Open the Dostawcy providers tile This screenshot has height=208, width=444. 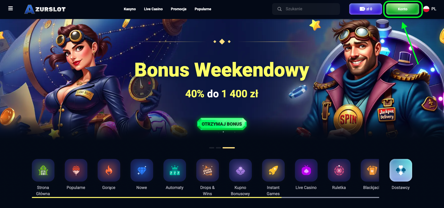pos(401,170)
